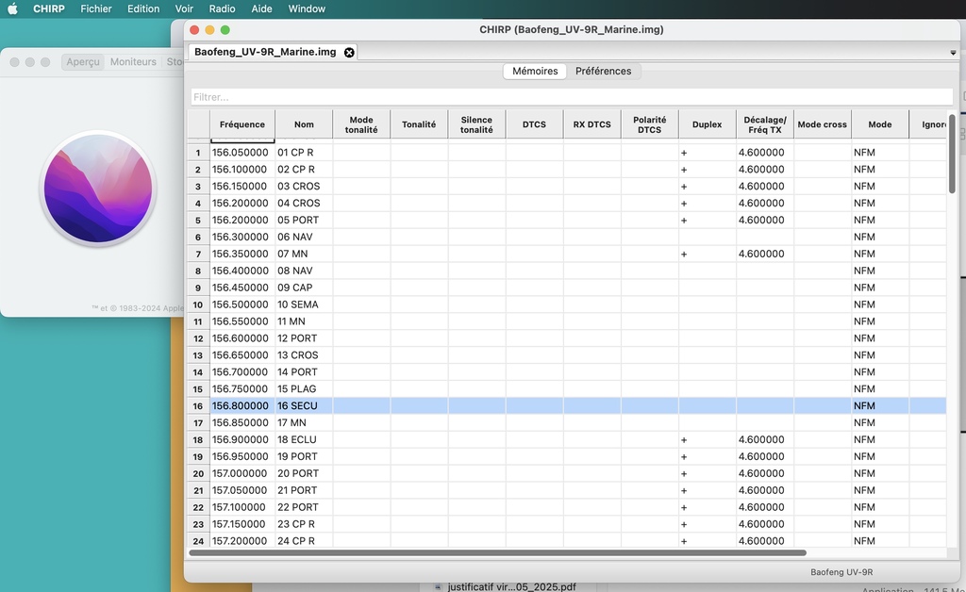Image resolution: width=966 pixels, height=592 pixels.
Task: Click the "Baofeng UV-9R" status bar label
Action: tap(841, 572)
